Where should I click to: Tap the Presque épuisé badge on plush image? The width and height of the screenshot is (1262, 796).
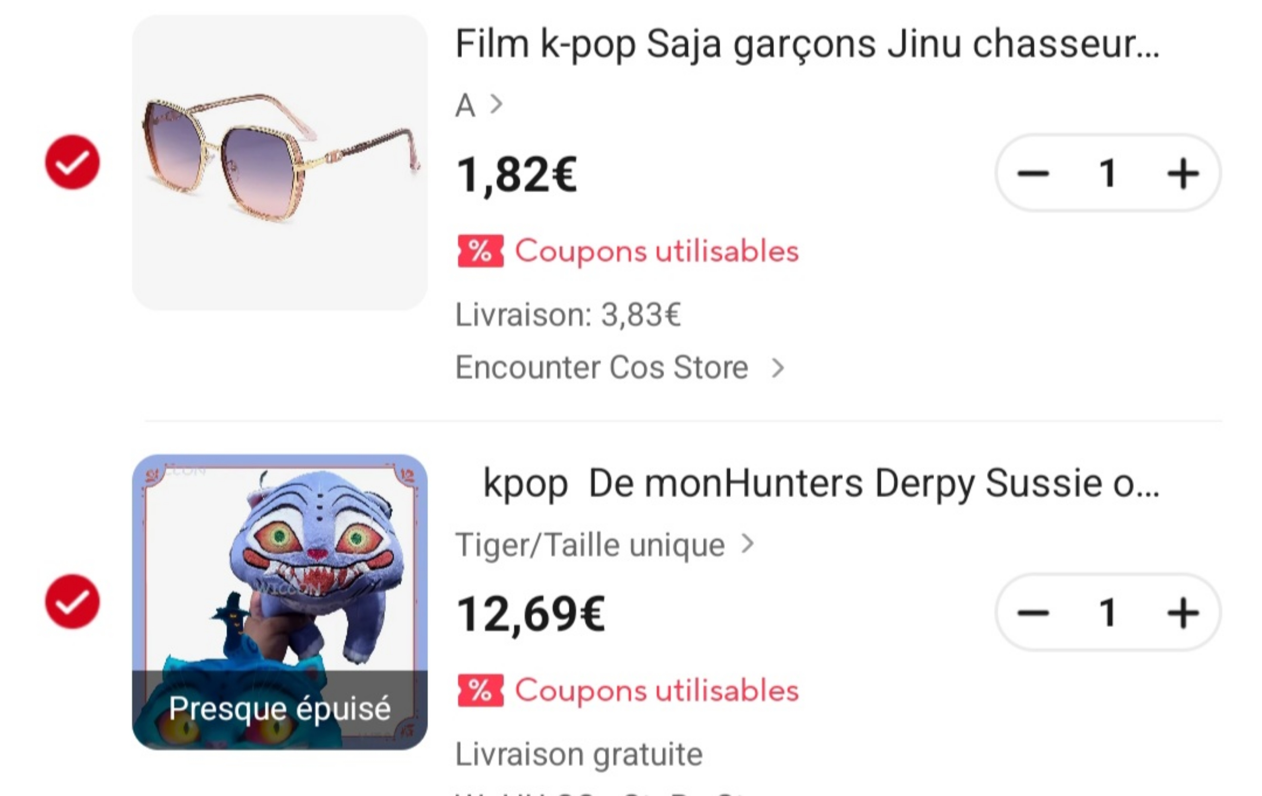tap(279, 709)
